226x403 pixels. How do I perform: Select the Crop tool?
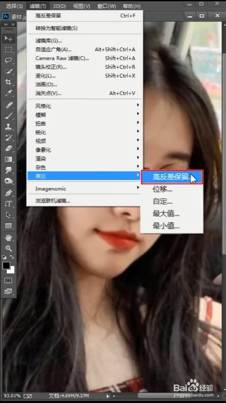click(8, 82)
